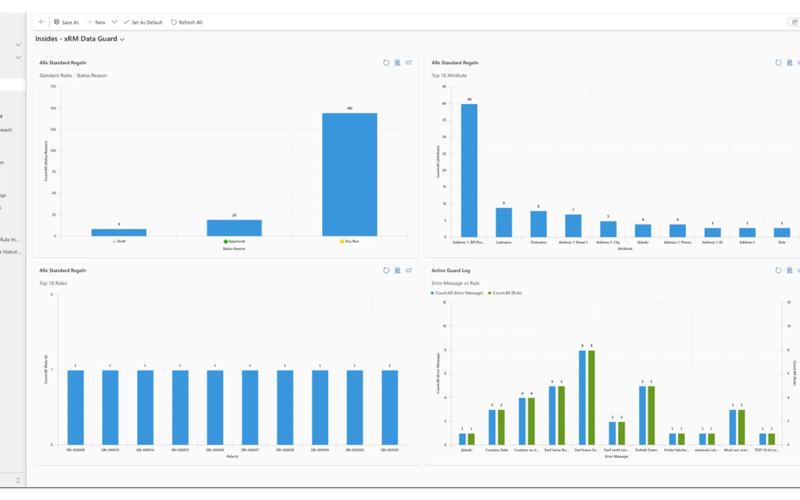This screenshot has width=800, height=500.
Task: Click the green Contains Data bar in the Guard Log chart
Action: [501, 427]
